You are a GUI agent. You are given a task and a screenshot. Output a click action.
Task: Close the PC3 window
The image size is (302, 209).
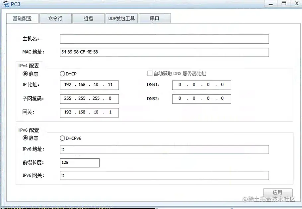[297, 3]
